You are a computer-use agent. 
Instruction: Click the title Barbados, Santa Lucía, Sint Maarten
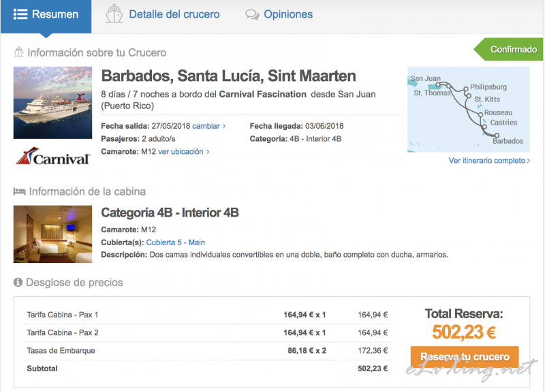tap(228, 76)
